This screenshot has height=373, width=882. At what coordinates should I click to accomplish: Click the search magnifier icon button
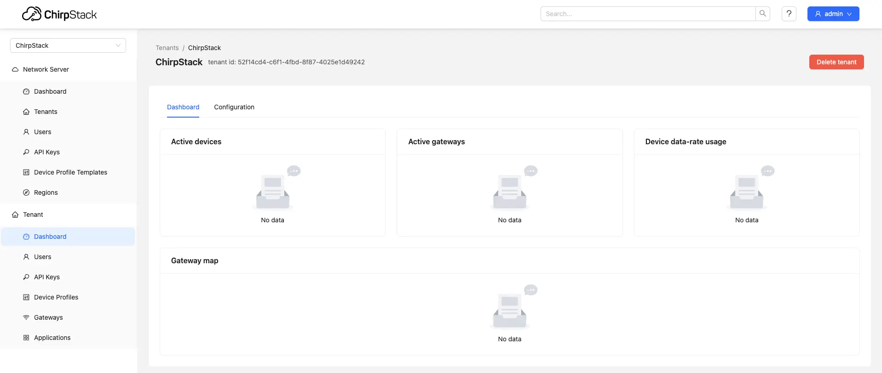[763, 14]
